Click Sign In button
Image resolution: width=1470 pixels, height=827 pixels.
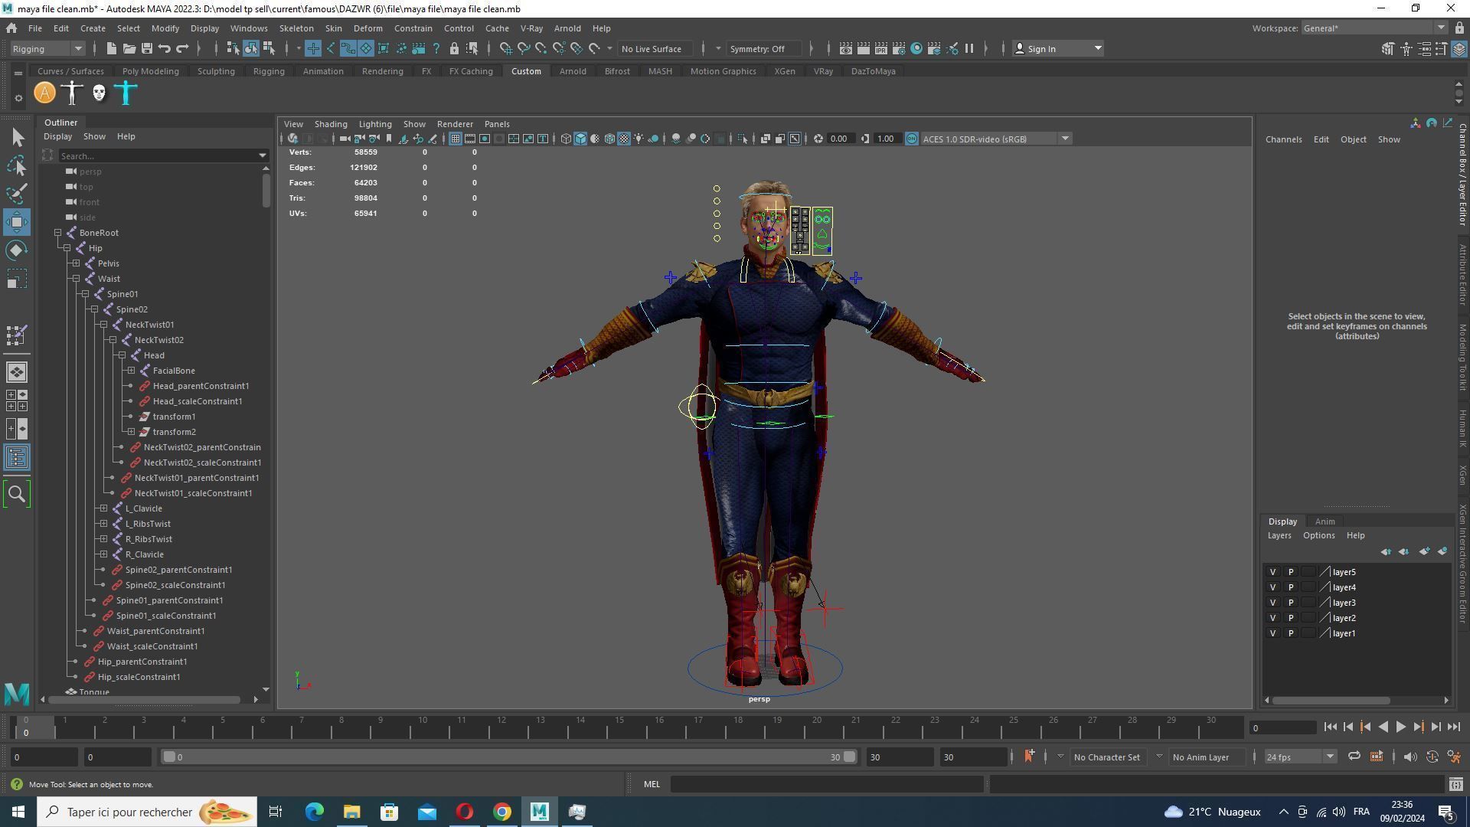click(x=1057, y=48)
